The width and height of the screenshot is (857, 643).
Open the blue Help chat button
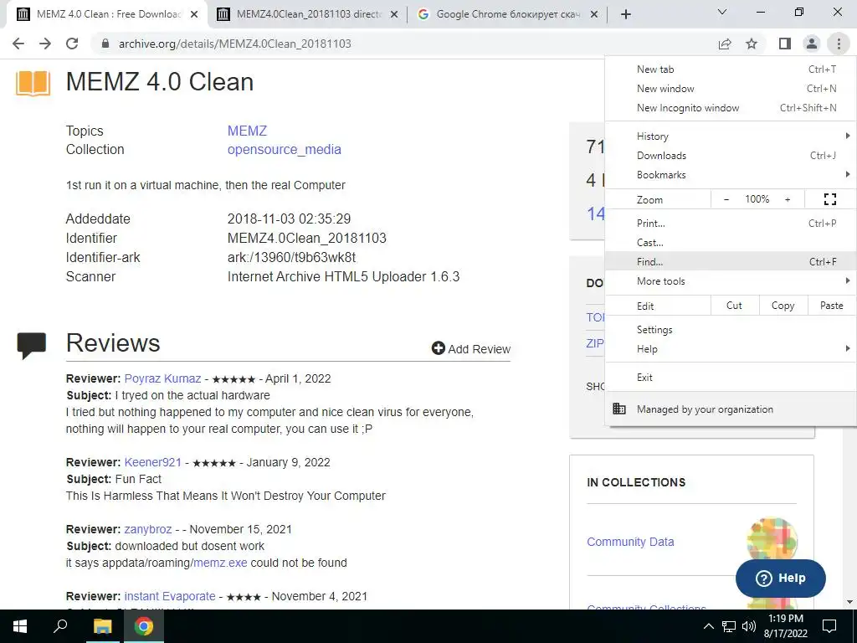point(781,578)
